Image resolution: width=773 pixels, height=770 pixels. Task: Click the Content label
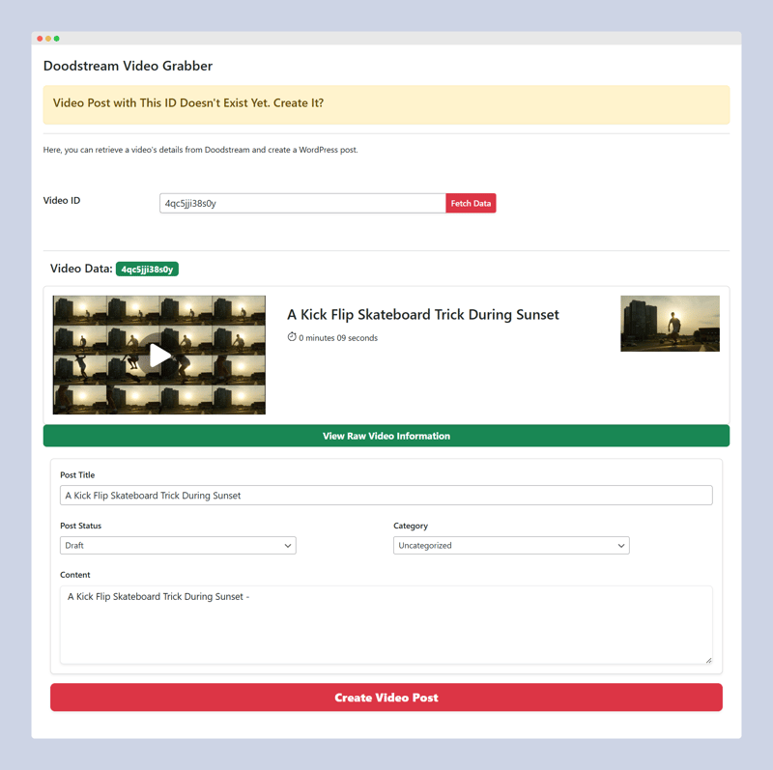pos(75,575)
